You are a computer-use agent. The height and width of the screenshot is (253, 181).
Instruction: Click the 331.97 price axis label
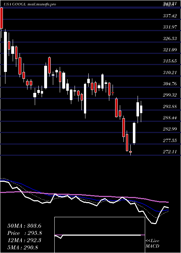click(x=170, y=27)
